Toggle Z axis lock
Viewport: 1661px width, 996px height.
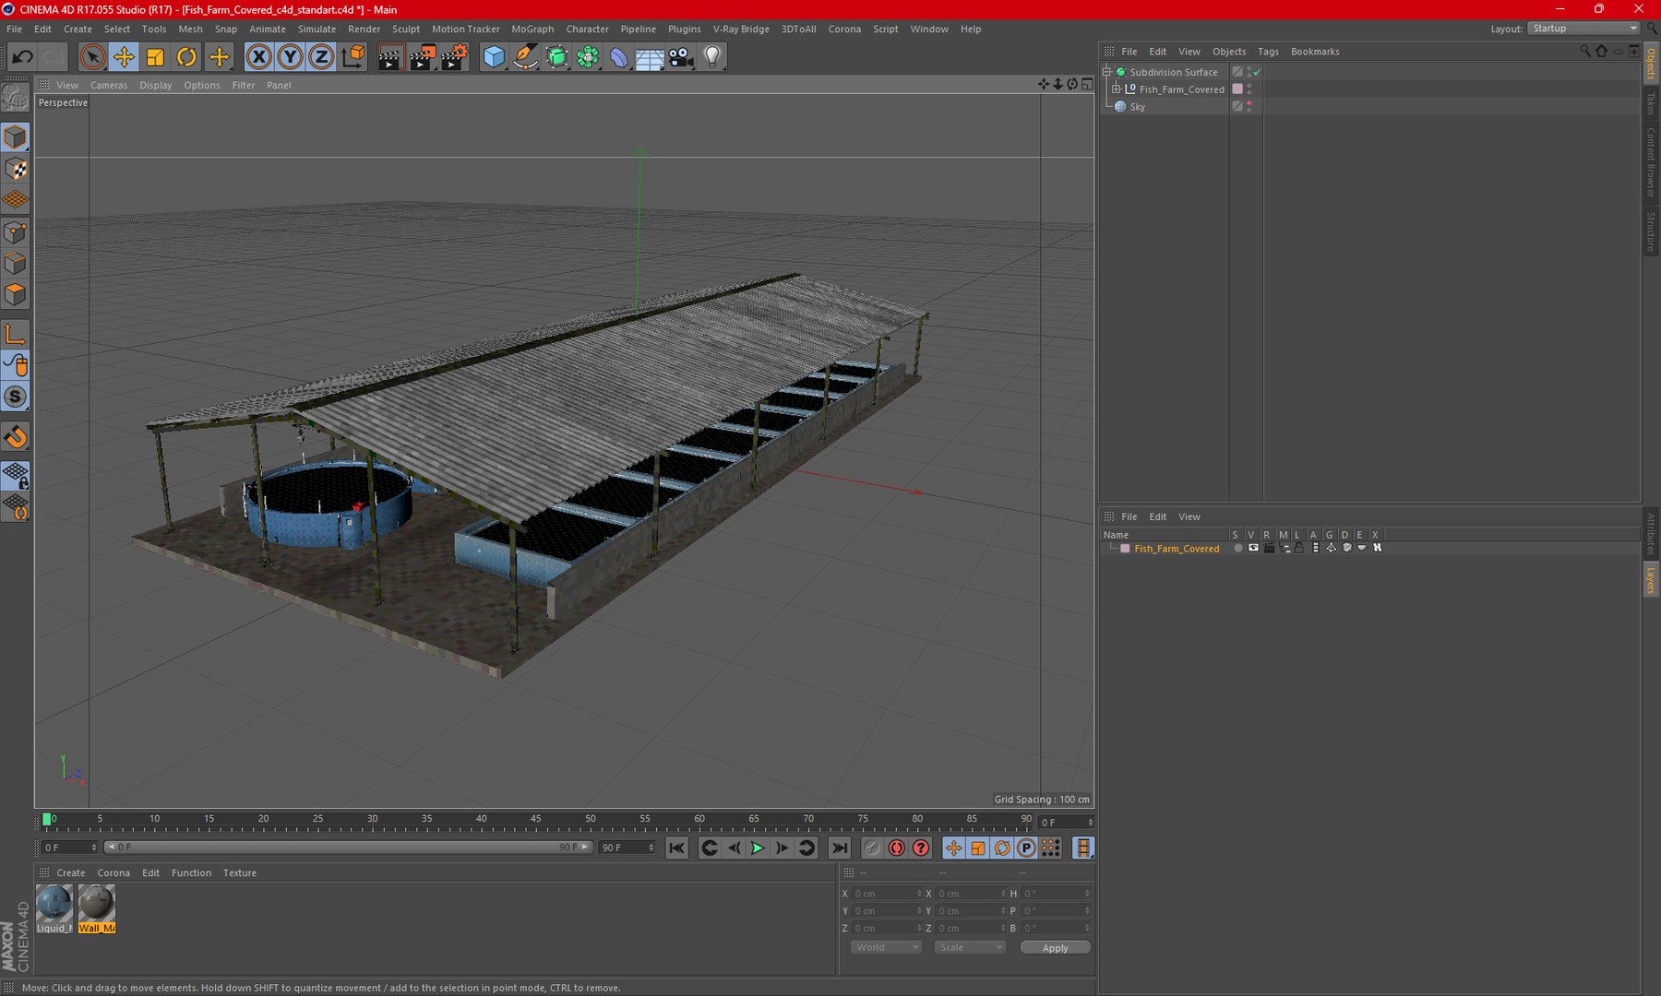[x=320, y=57]
